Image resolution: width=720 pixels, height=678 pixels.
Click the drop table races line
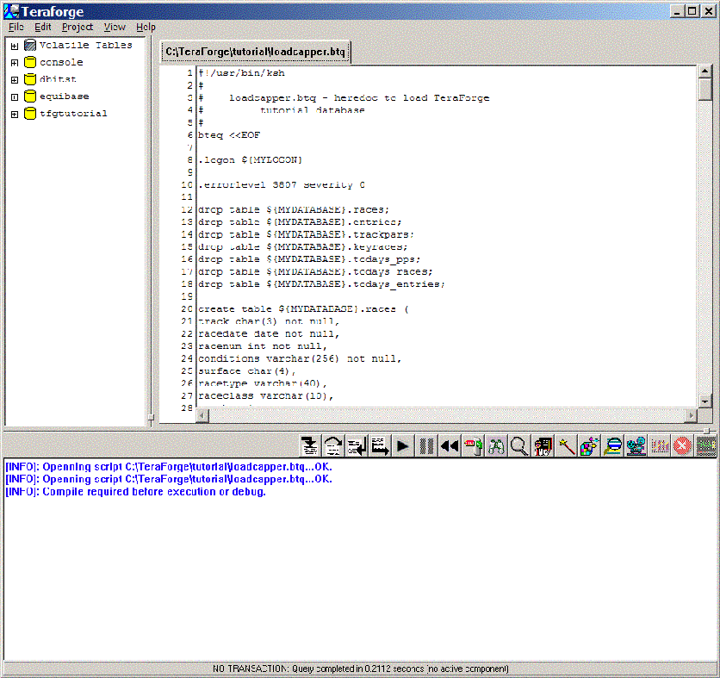coord(294,209)
